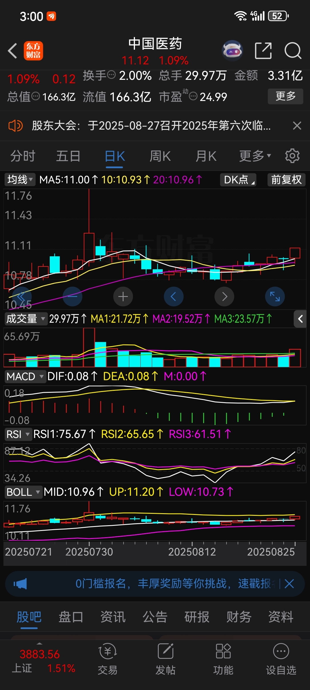Switch to 分时 chart tab
This screenshot has height=690, width=310.
point(23,156)
